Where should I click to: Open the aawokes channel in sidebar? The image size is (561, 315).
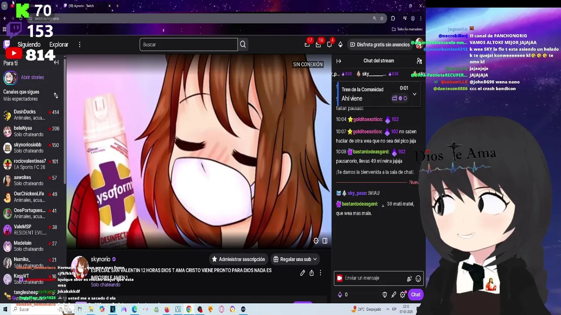[x=32, y=181]
